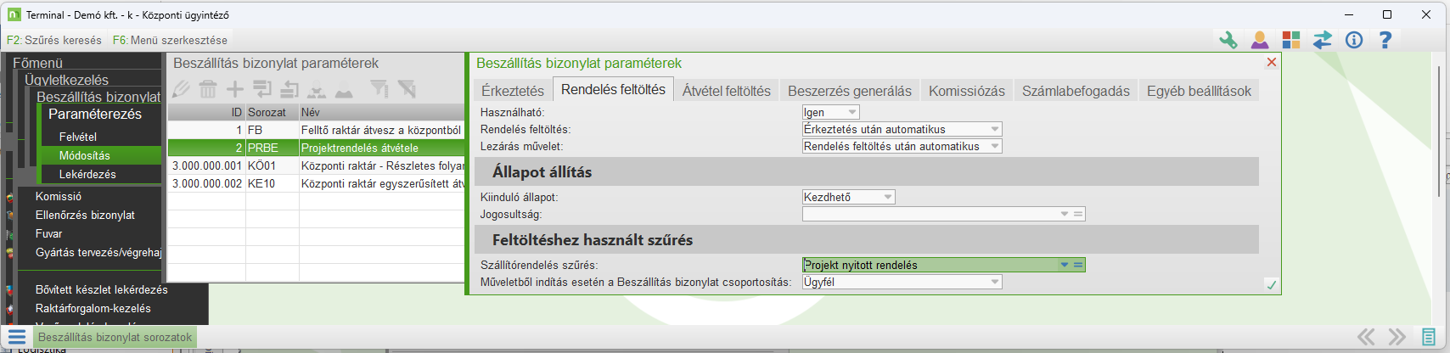
Task: Click the equals icon beside Jogosultság field
Action: [x=1078, y=214]
